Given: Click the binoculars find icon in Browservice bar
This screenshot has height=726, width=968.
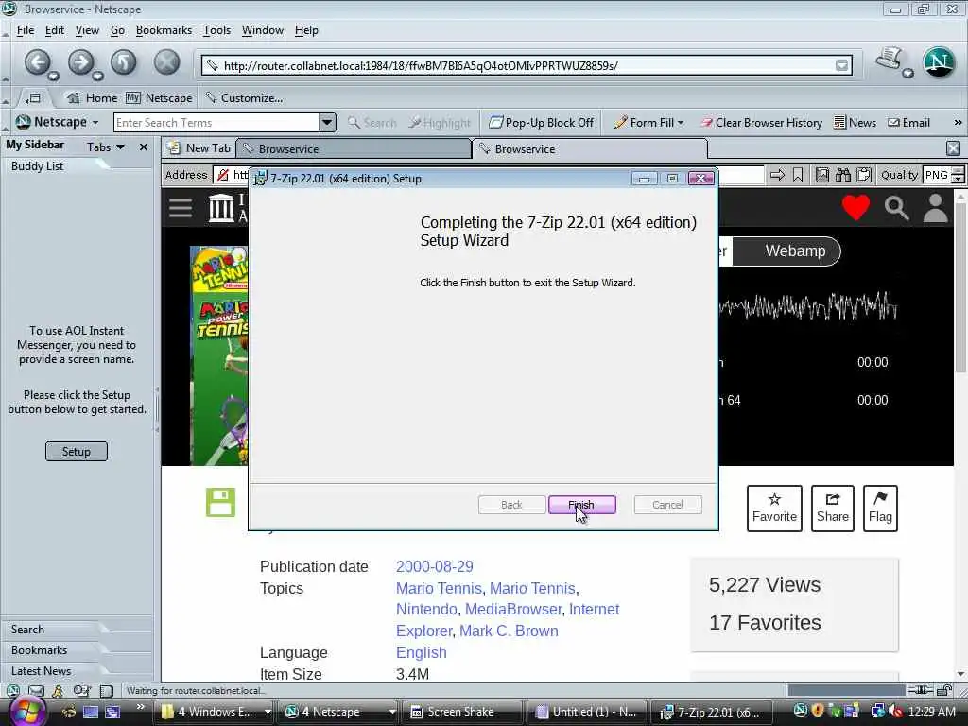Looking at the screenshot, I should pyautogui.click(x=842, y=175).
